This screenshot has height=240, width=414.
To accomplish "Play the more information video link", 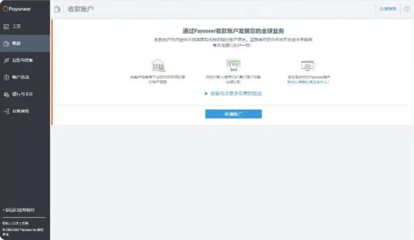I will (236, 93).
